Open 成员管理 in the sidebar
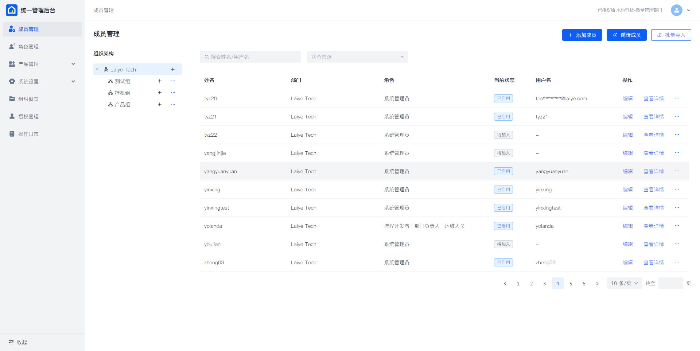700x351 pixels. tap(42, 29)
